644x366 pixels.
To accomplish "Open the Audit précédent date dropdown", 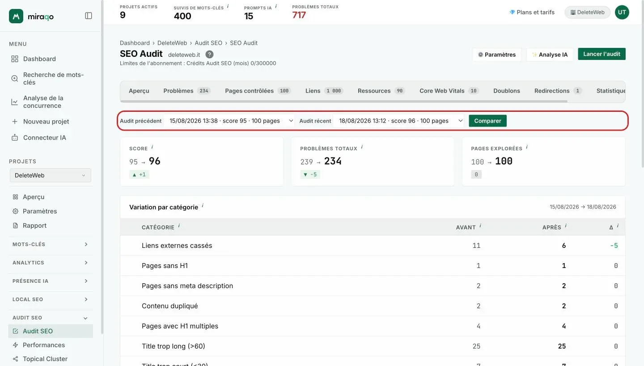I will 229,121.
